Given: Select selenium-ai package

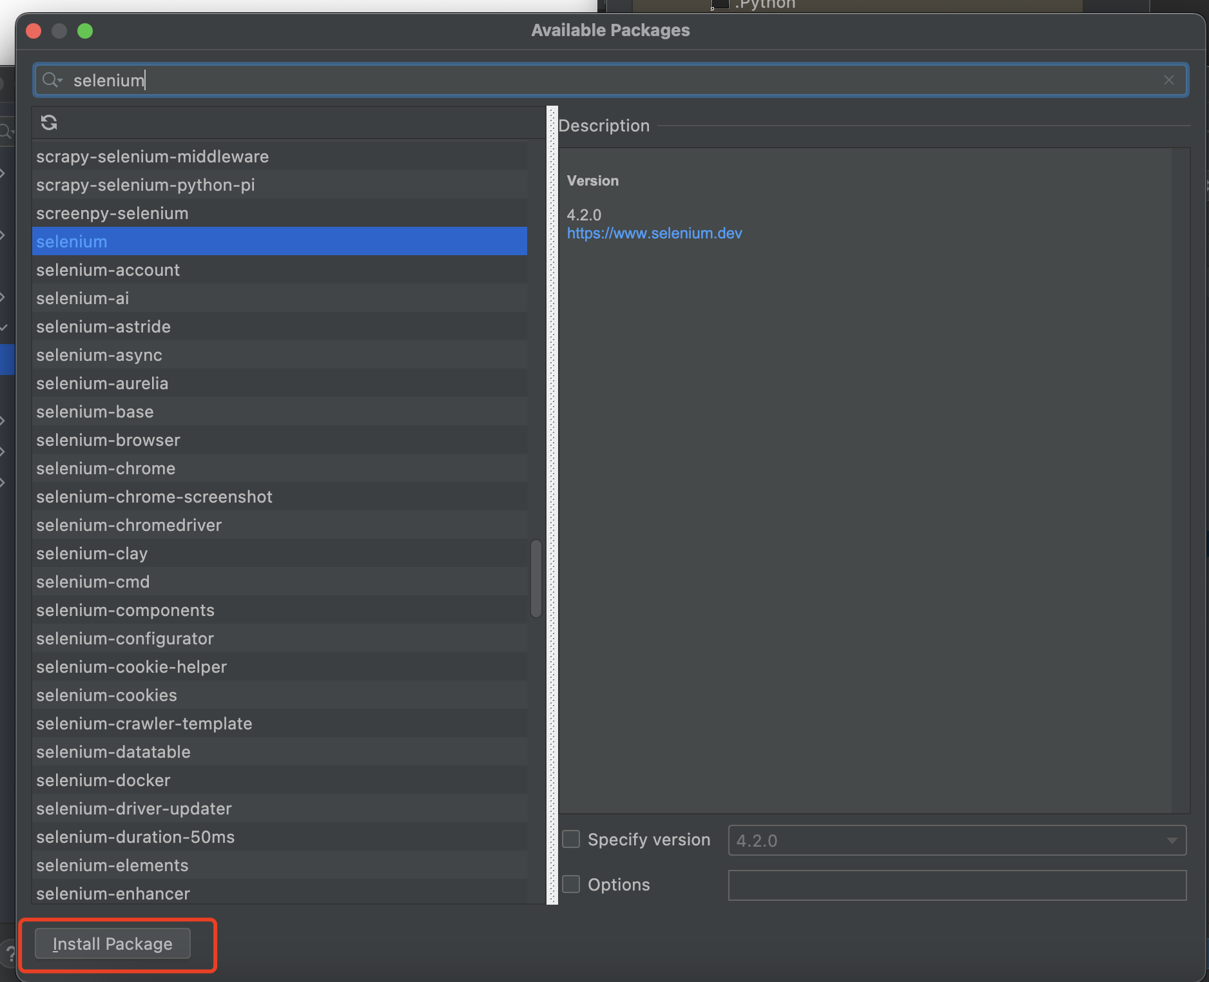Looking at the screenshot, I should pyautogui.click(x=280, y=298).
